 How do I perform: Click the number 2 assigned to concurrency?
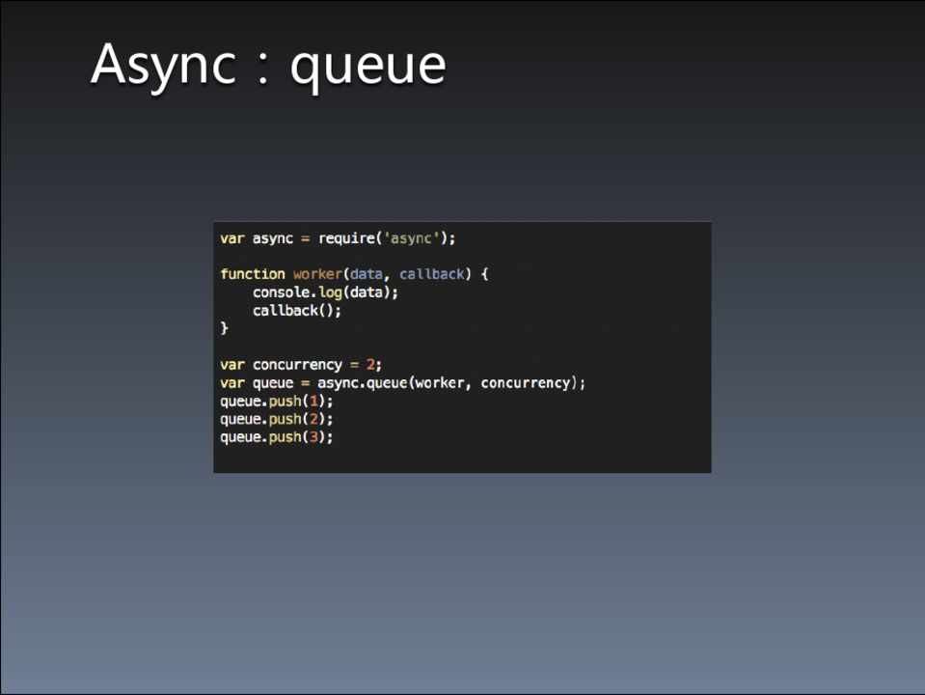[370, 365]
